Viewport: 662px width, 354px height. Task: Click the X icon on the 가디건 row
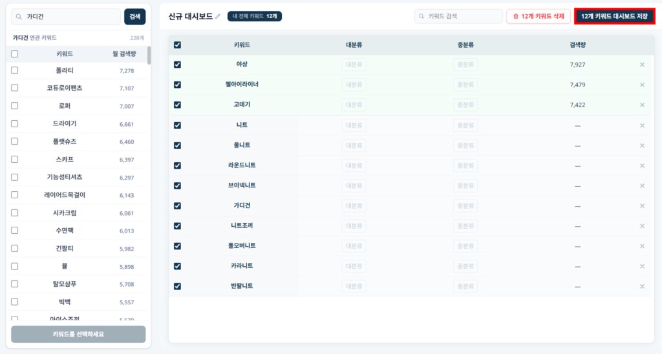point(642,205)
